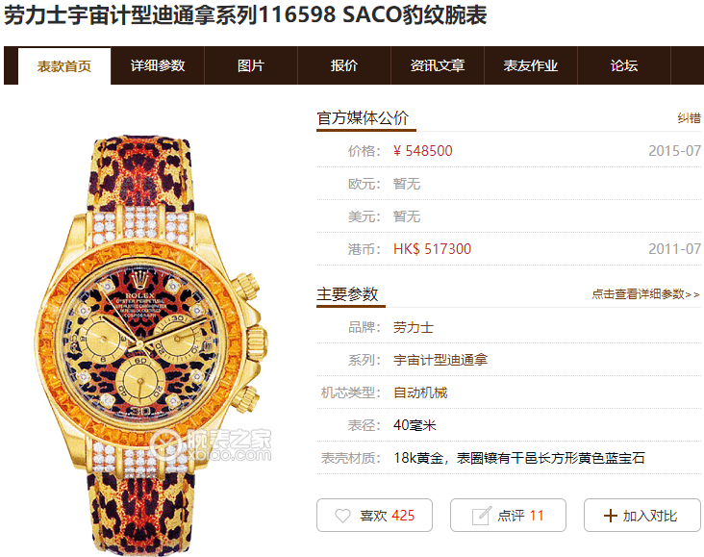Select the 报价 tab
704x557 pixels.
click(344, 65)
